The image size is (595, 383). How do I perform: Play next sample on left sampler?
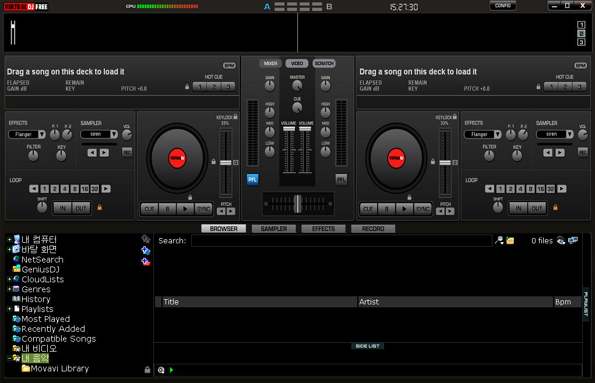(104, 153)
